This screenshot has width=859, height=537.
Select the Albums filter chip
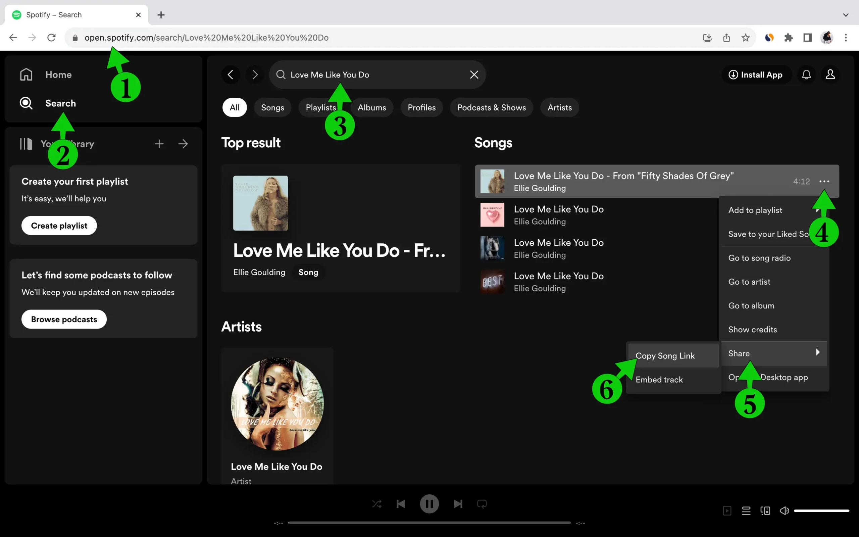pyautogui.click(x=372, y=108)
